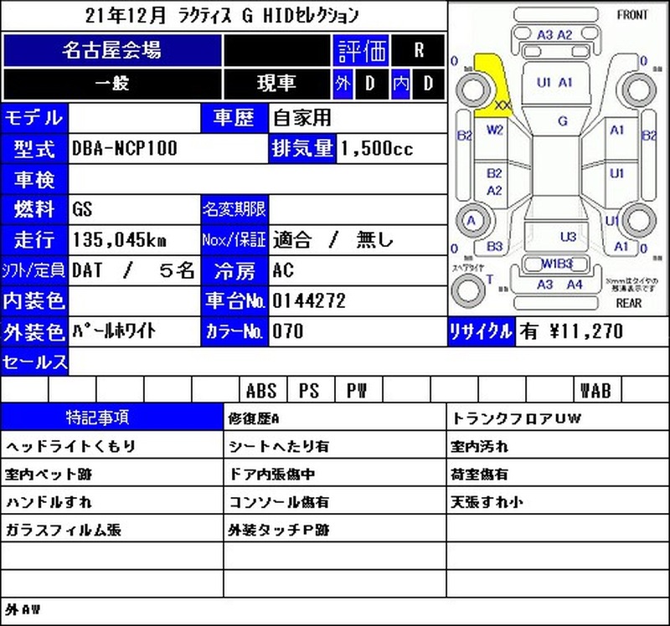
Task: Click the 排気量 label
Action: click(x=302, y=149)
